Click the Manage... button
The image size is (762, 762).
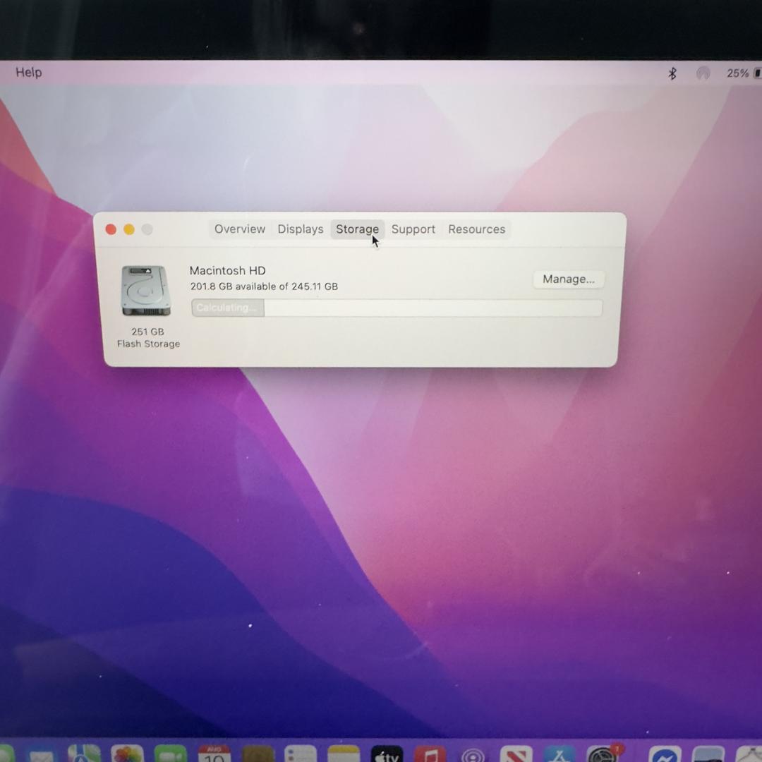[x=568, y=279]
